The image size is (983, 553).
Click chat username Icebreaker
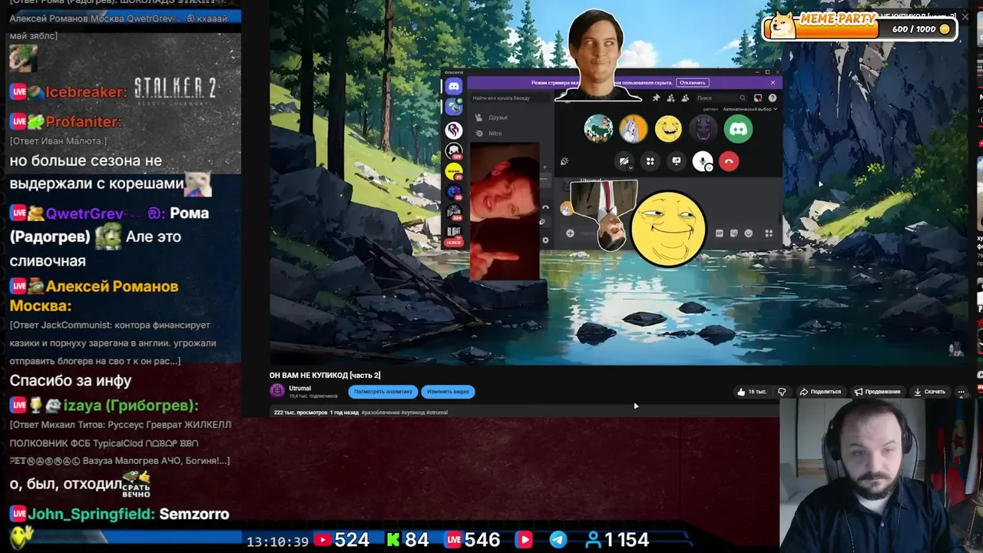(86, 92)
